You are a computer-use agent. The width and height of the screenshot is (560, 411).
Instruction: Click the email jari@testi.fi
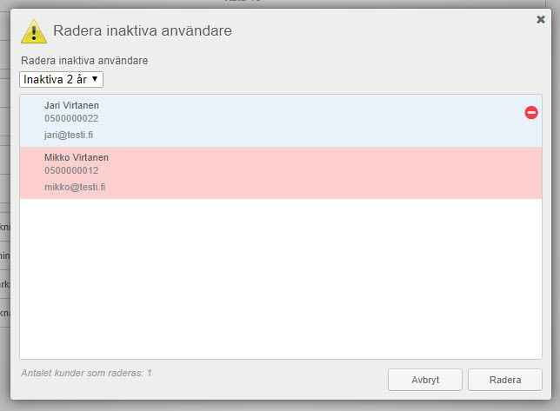click(x=69, y=135)
